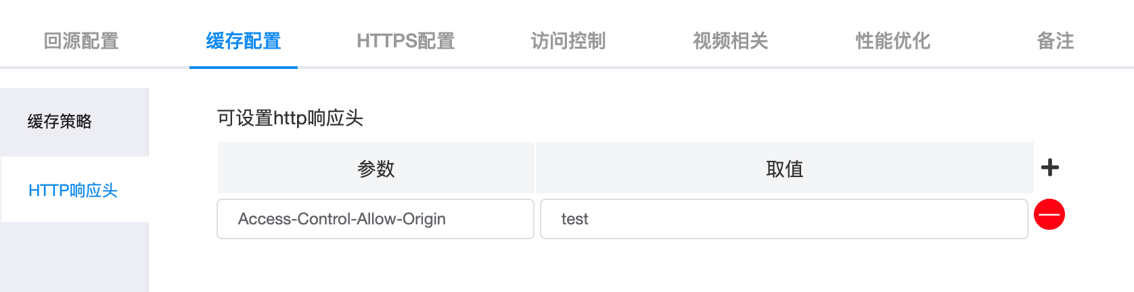
Task: Select the 缓存配置 tab
Action: coord(244,41)
